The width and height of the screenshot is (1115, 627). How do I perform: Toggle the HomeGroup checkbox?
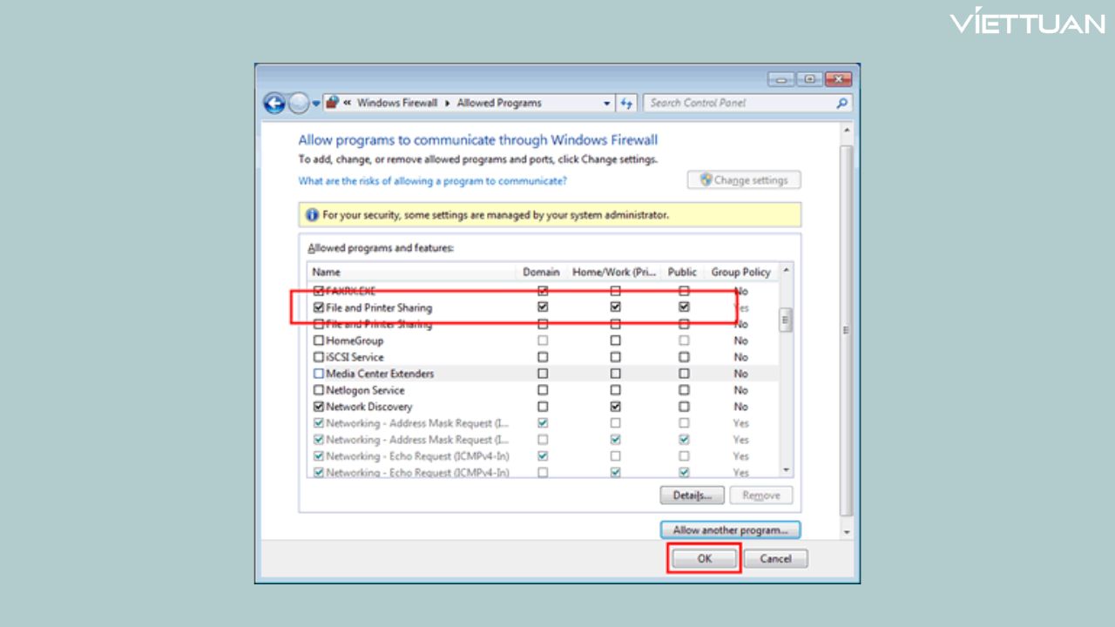click(x=319, y=340)
